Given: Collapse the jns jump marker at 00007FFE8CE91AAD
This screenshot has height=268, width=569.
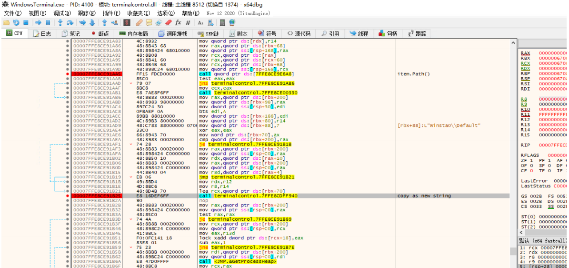Looking at the screenshot, I should 131,83.
